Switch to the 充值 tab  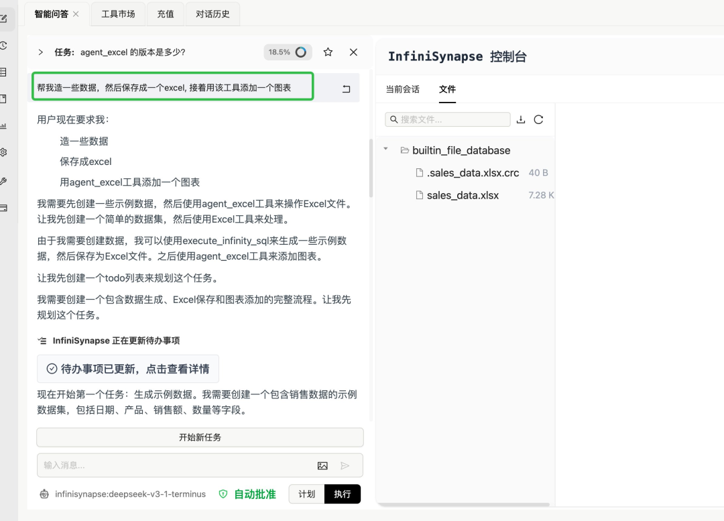tap(166, 14)
